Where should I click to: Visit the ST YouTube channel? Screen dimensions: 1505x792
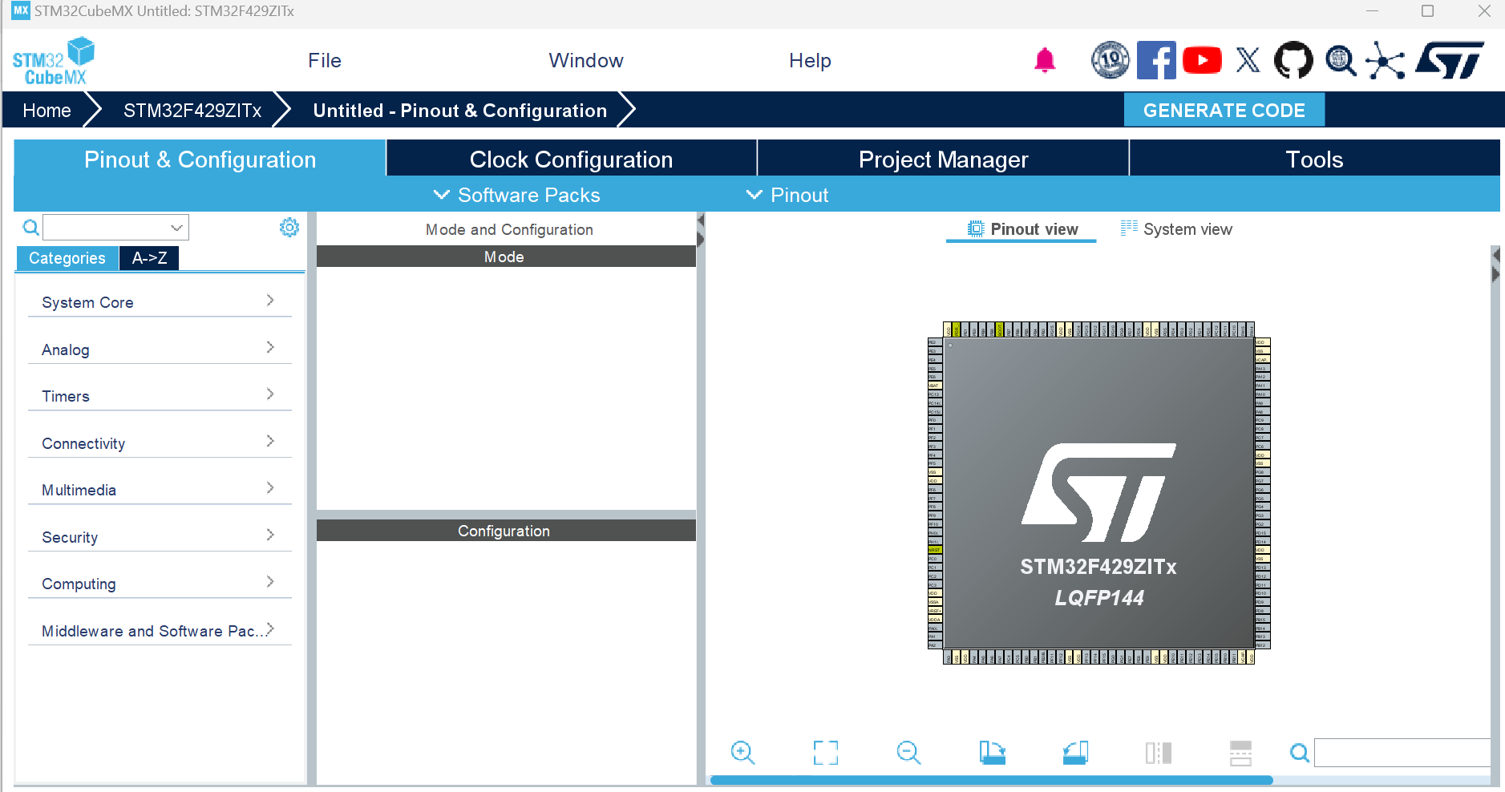[x=1203, y=59]
